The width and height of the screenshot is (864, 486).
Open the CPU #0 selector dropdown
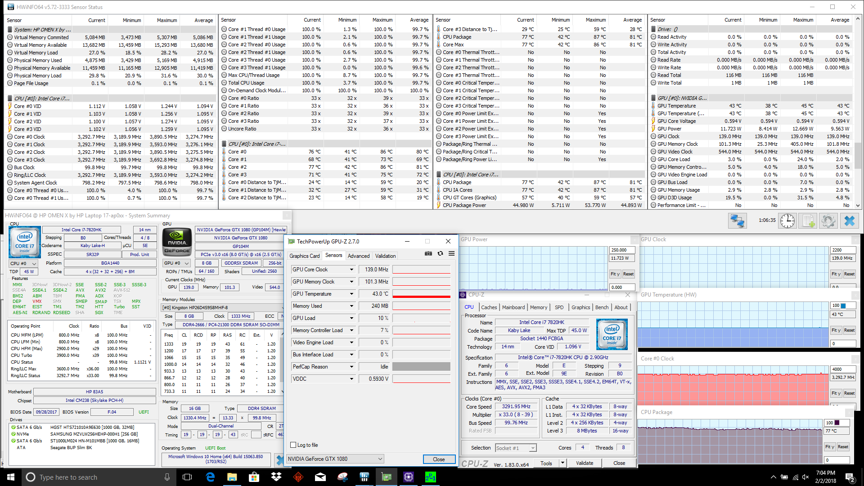pyautogui.click(x=23, y=263)
